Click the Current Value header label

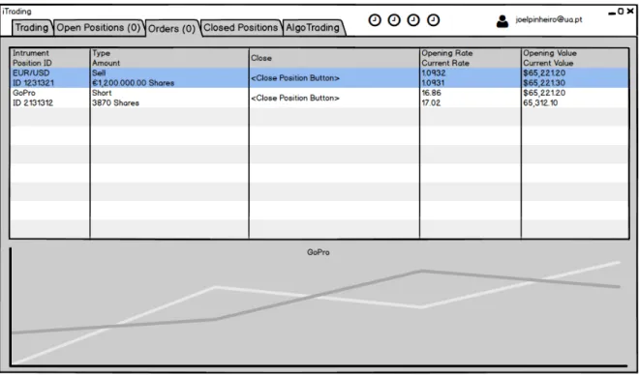pyautogui.click(x=548, y=63)
